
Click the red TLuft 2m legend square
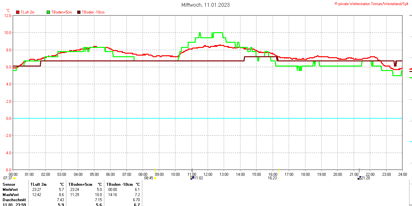[18, 12]
